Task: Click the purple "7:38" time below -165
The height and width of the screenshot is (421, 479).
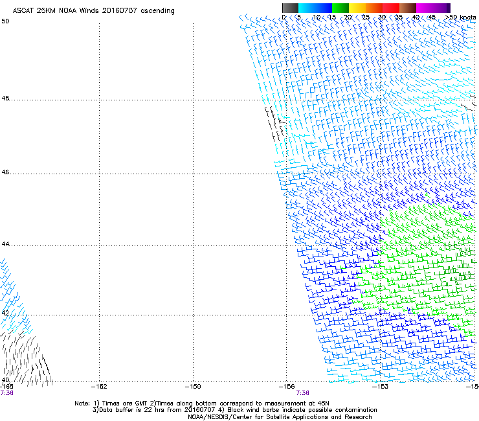Action: 6,393
